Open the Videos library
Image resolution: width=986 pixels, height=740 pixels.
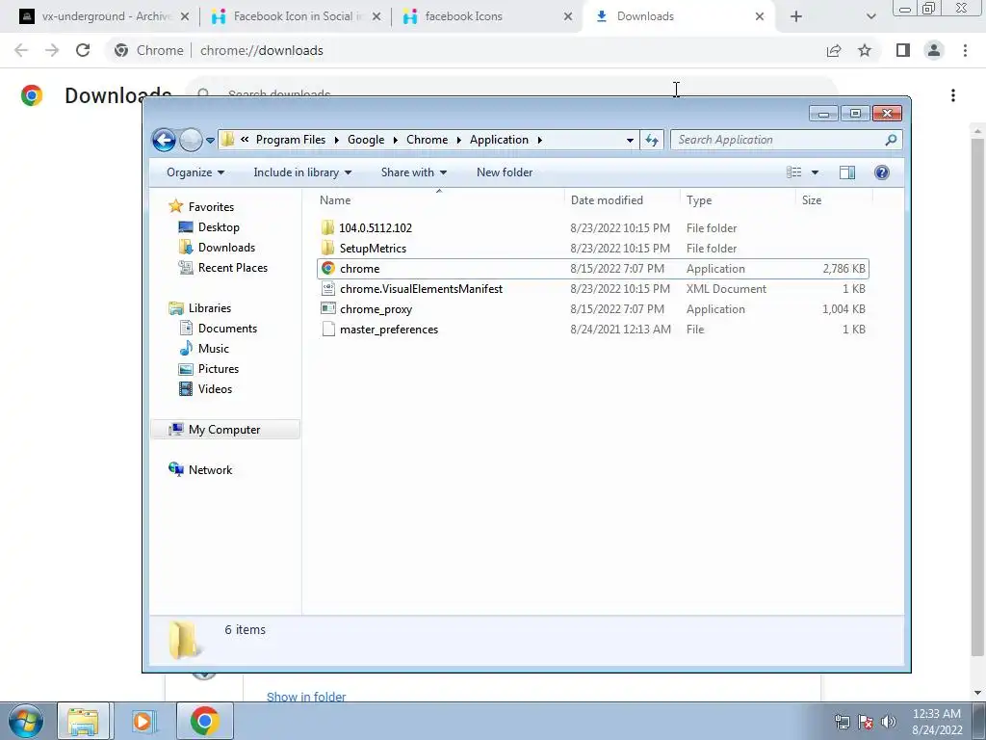coord(215,389)
